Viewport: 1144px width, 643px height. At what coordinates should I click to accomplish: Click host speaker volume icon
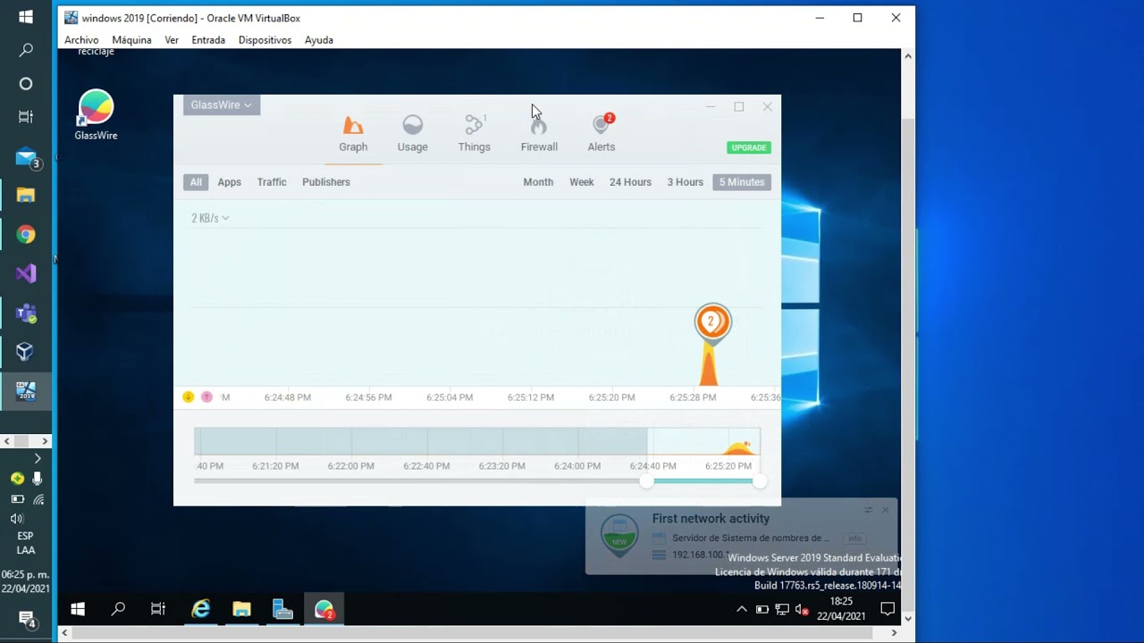[x=16, y=518]
